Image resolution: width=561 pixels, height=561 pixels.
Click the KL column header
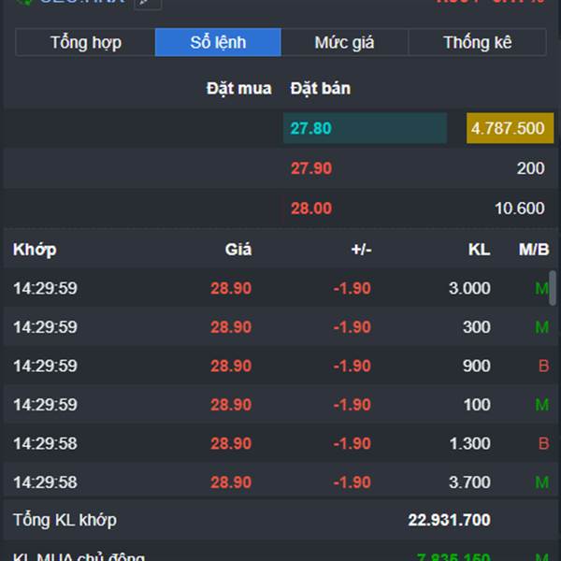[479, 250]
